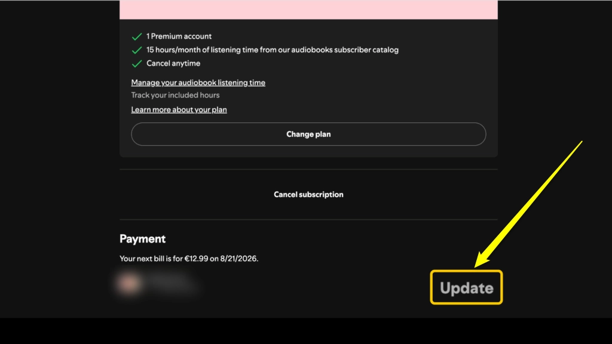Screen dimensions: 612x344
Task: Click the Change plan button
Action: [308, 134]
